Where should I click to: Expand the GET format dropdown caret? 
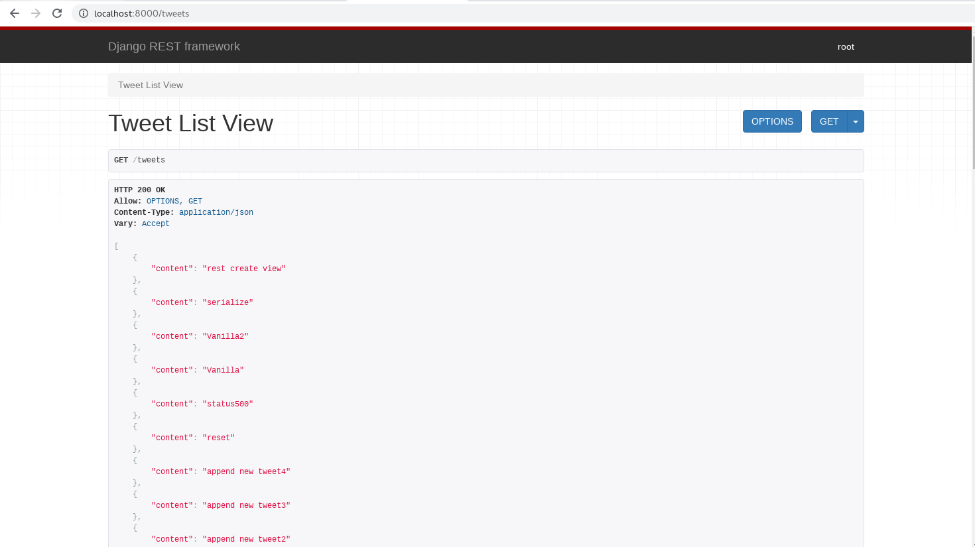tap(856, 121)
